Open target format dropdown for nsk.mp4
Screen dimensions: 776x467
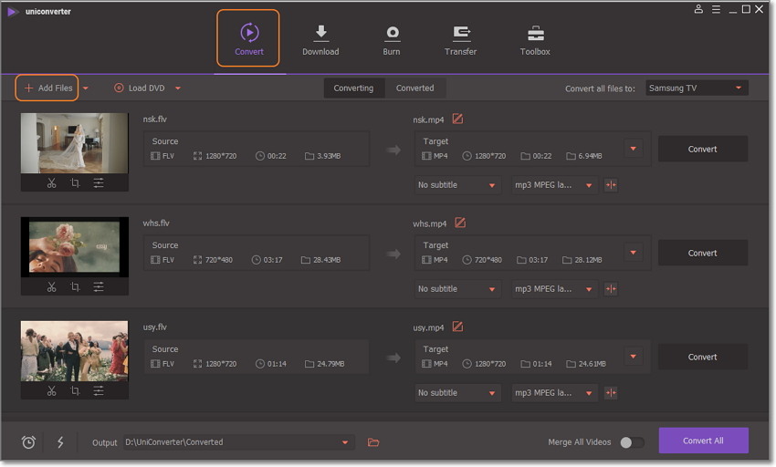[x=633, y=149]
